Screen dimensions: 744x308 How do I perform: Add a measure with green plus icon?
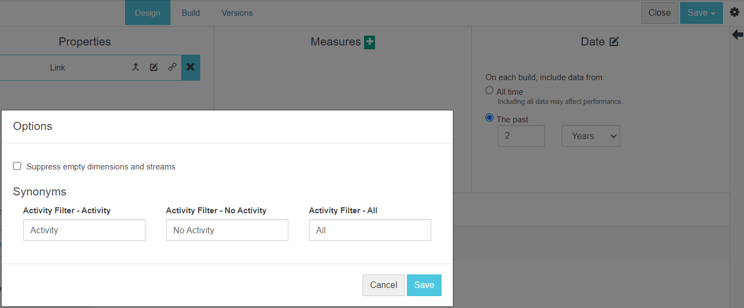[370, 42]
